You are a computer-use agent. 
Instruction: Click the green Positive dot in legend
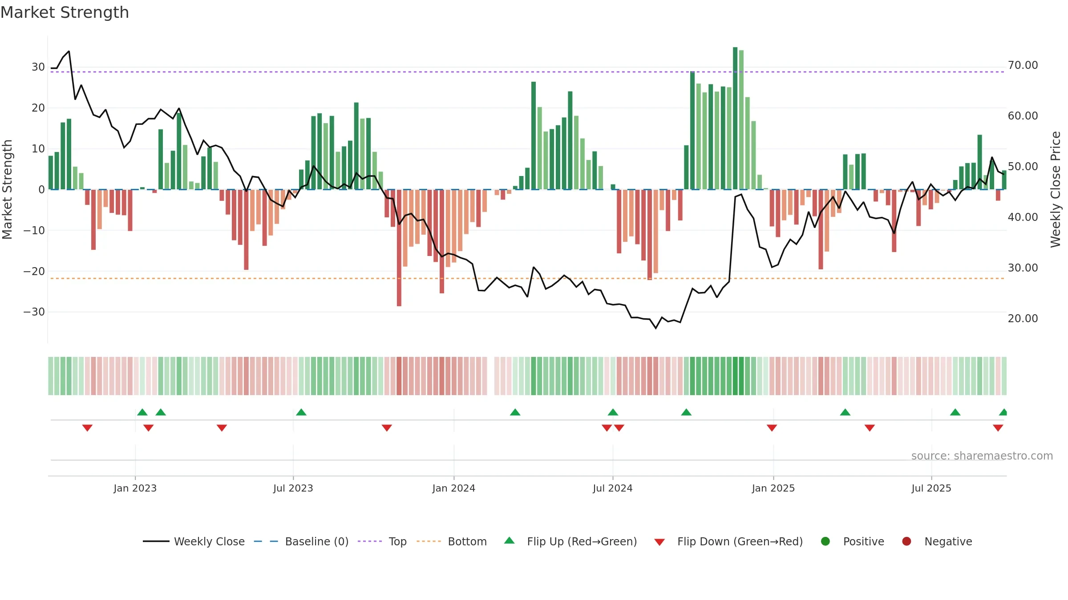(x=825, y=541)
